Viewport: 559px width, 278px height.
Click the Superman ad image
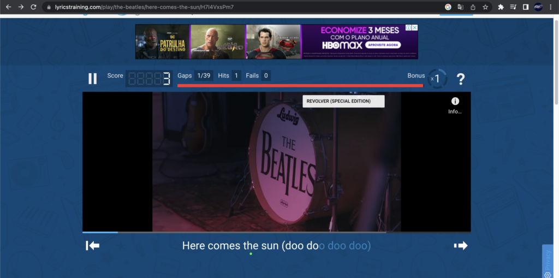pos(273,42)
